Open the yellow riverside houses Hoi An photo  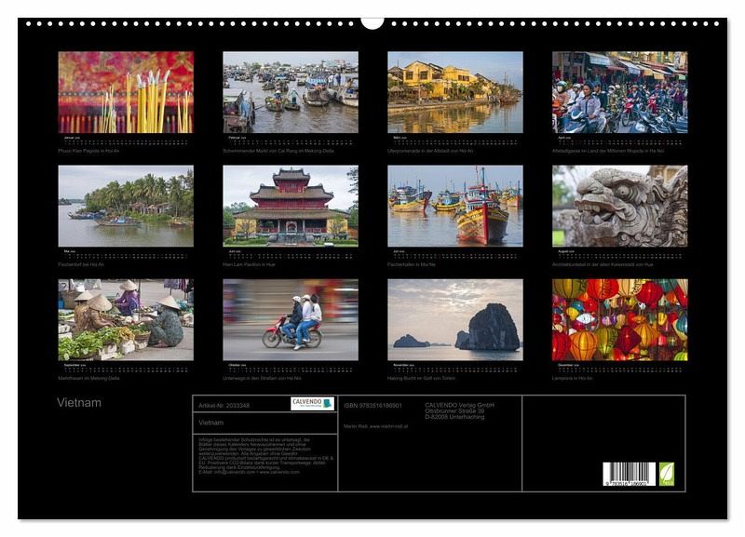[x=454, y=92]
